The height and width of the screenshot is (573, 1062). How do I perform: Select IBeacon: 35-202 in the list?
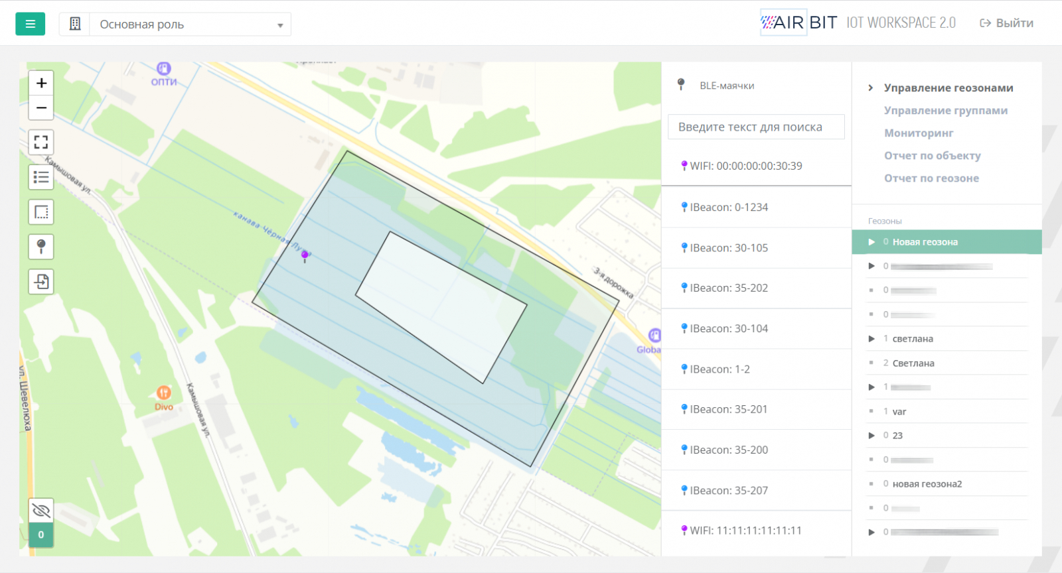pyautogui.click(x=756, y=288)
